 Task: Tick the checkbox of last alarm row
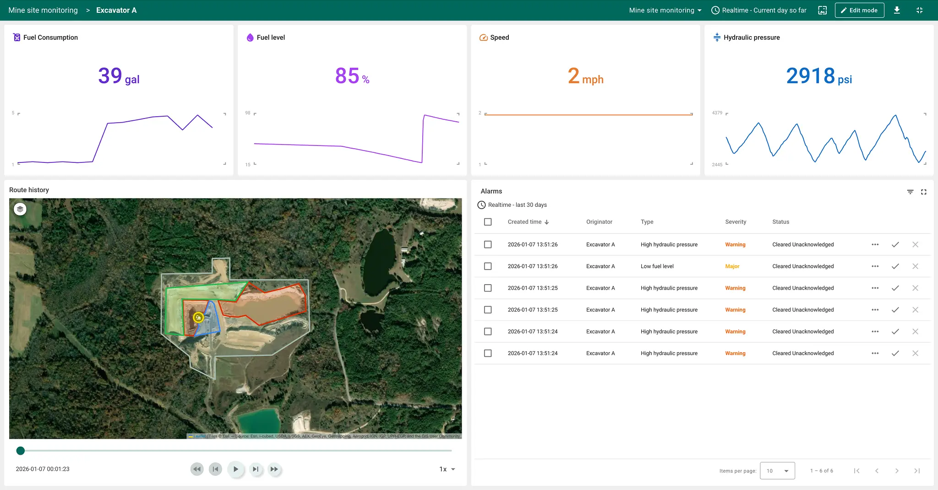click(x=488, y=353)
